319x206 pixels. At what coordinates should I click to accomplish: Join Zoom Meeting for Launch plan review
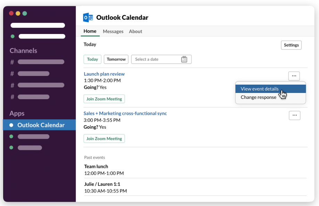click(104, 99)
